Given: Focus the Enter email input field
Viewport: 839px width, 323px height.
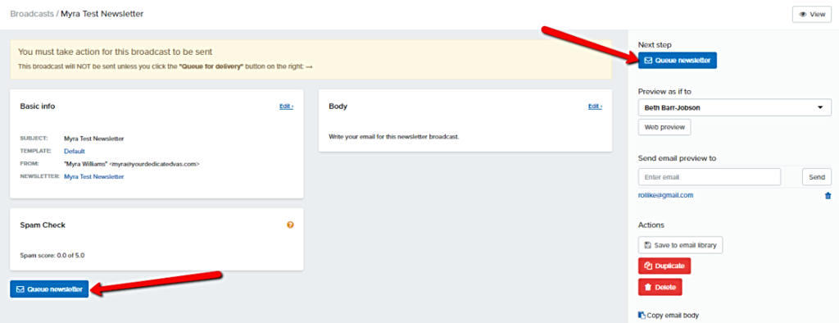Looking at the screenshot, I should tap(709, 177).
